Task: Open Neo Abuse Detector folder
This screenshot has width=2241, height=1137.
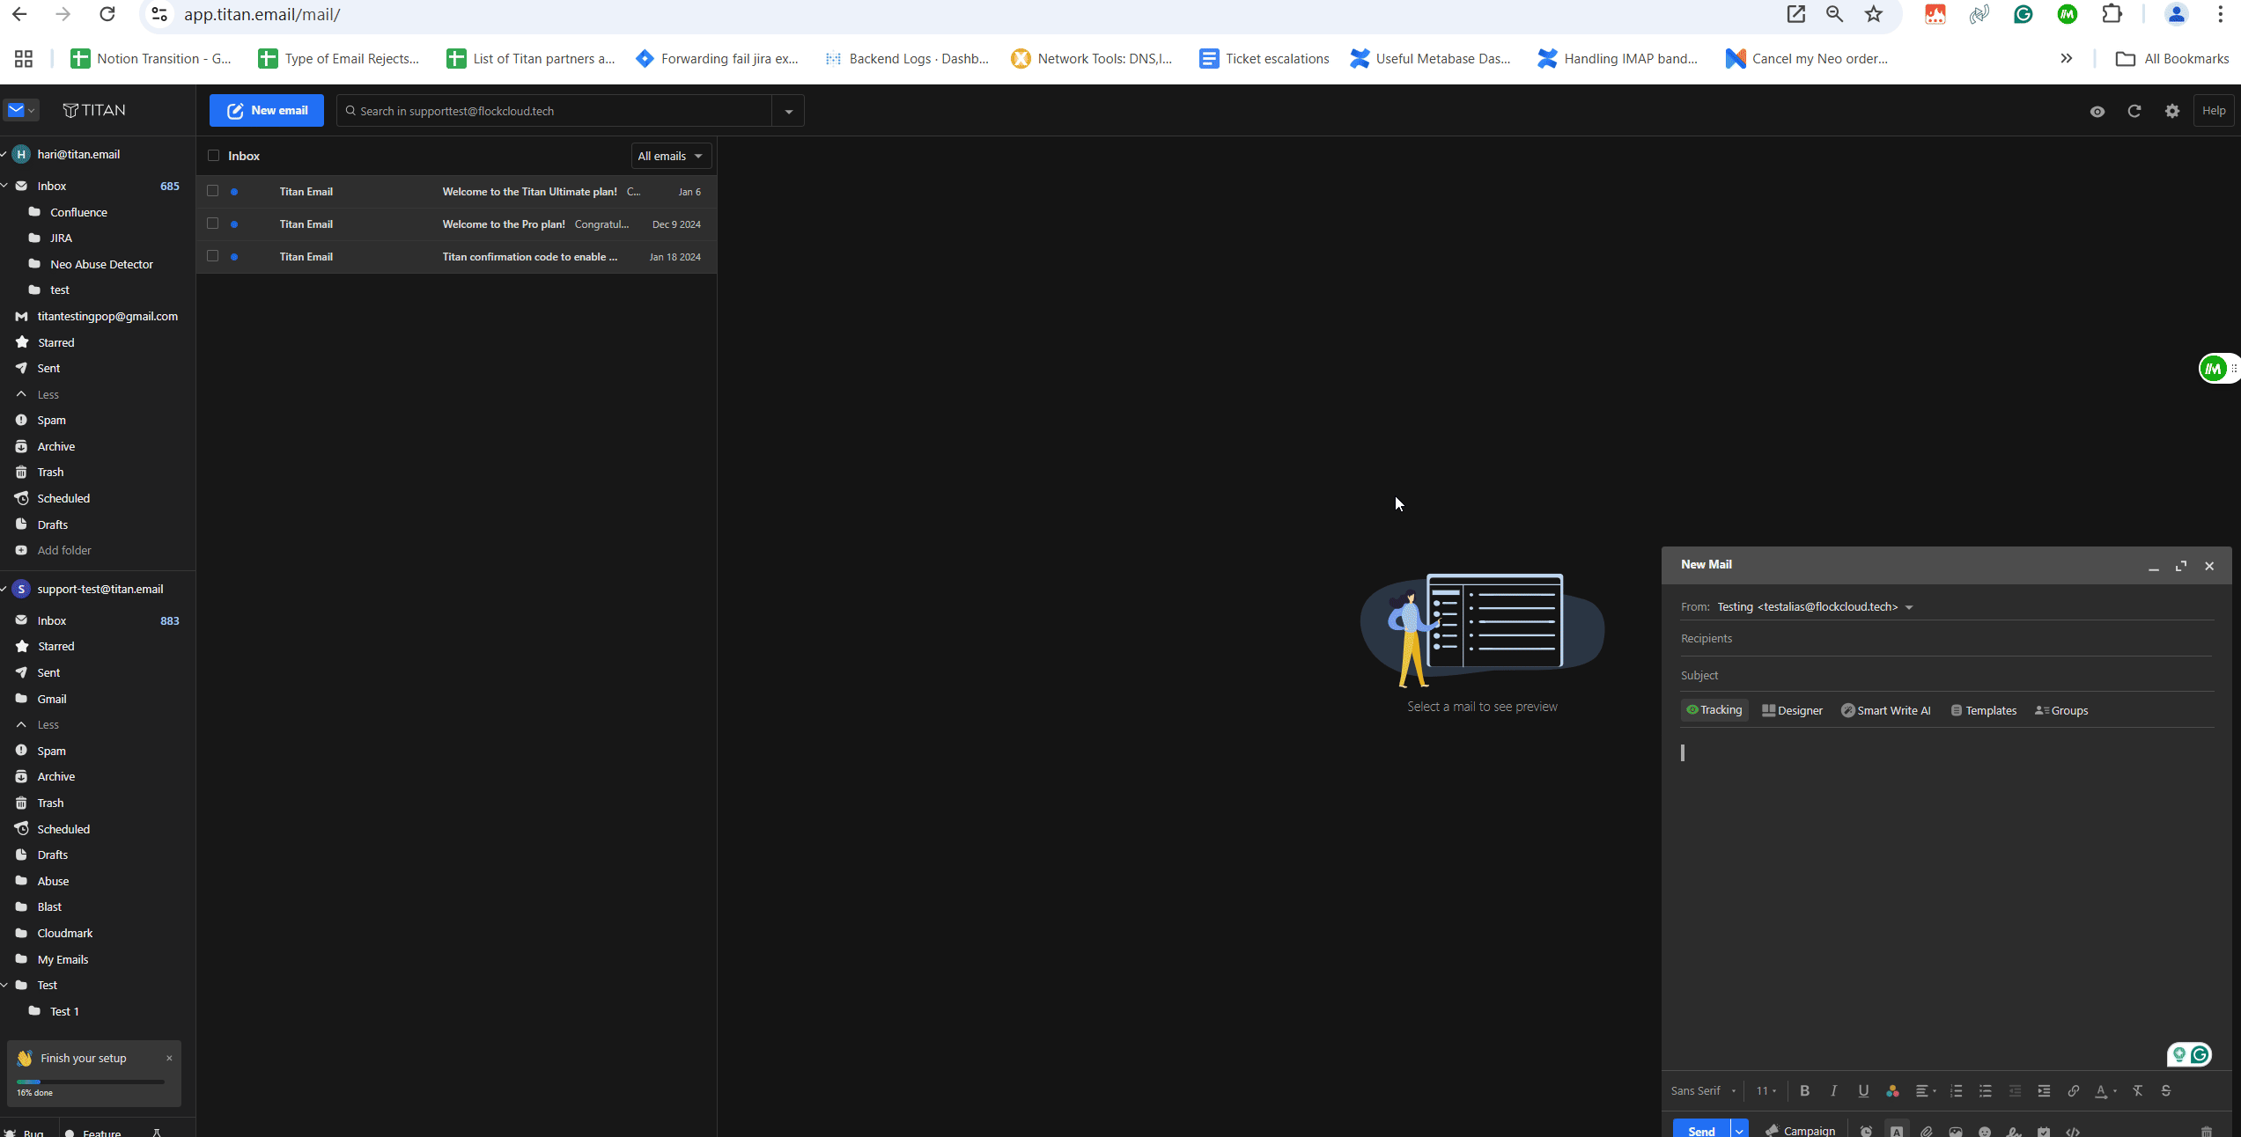Action: click(101, 264)
